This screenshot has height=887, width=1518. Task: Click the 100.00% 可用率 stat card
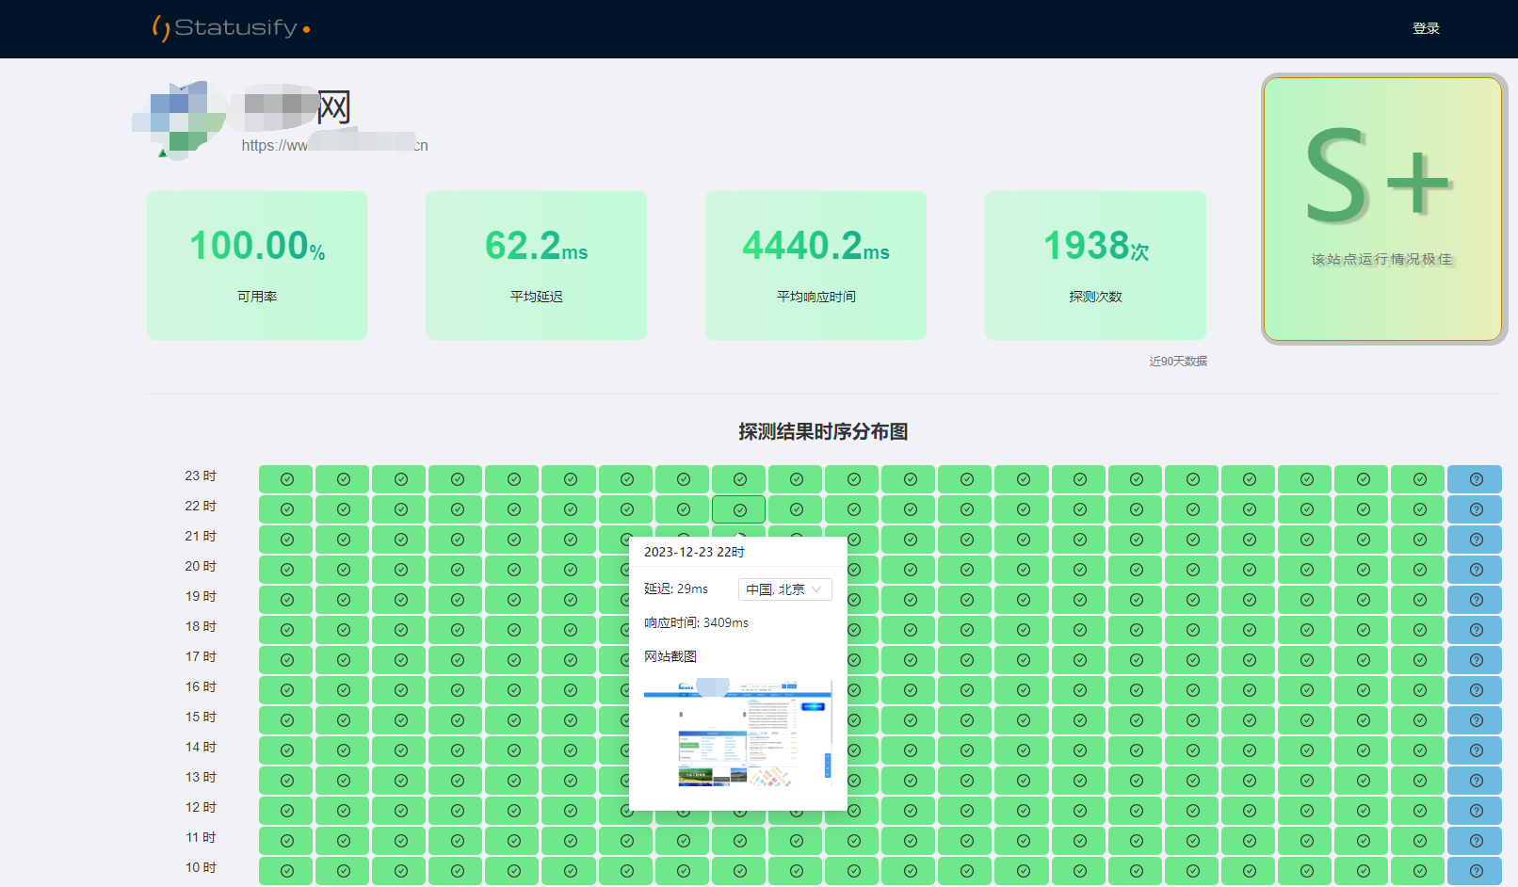[257, 266]
